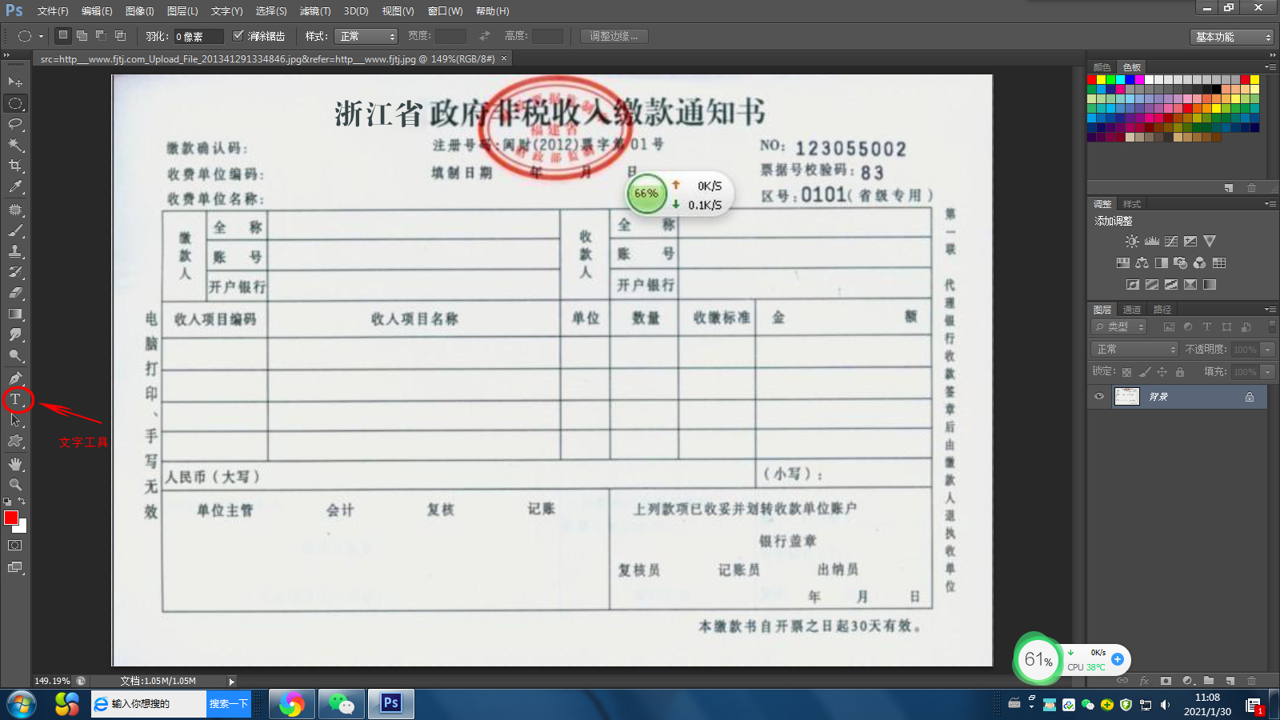This screenshot has width=1280, height=720.
Task: Toggle lock image pixels brush icon
Action: coord(1145,372)
